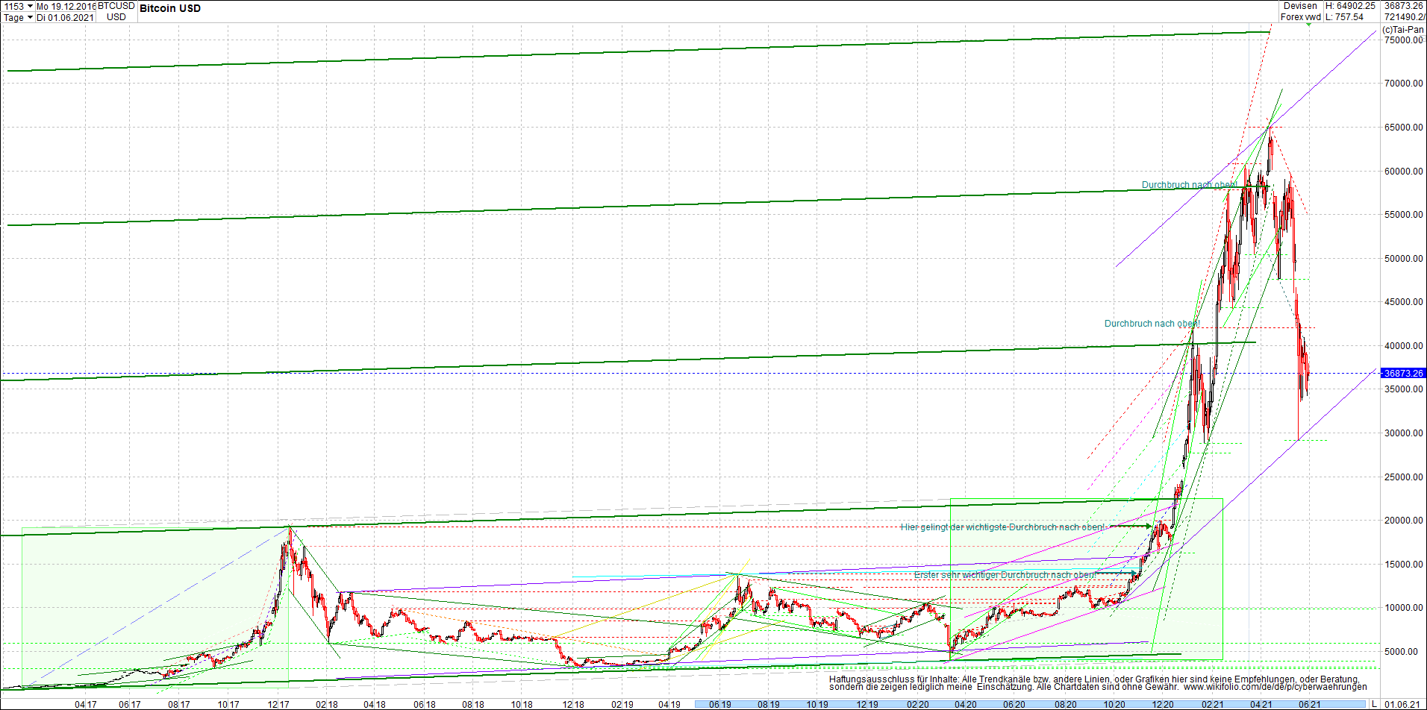Click the (c)Tai-Pan watermark label

click(x=1405, y=30)
